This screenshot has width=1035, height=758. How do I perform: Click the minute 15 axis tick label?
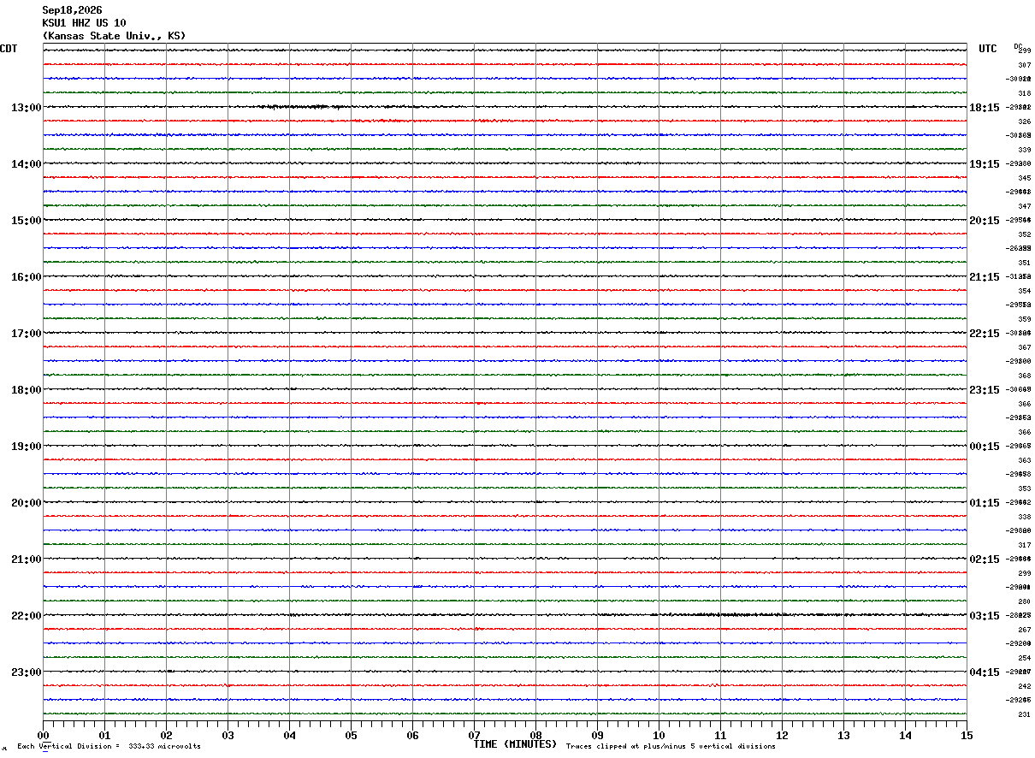coord(967,735)
